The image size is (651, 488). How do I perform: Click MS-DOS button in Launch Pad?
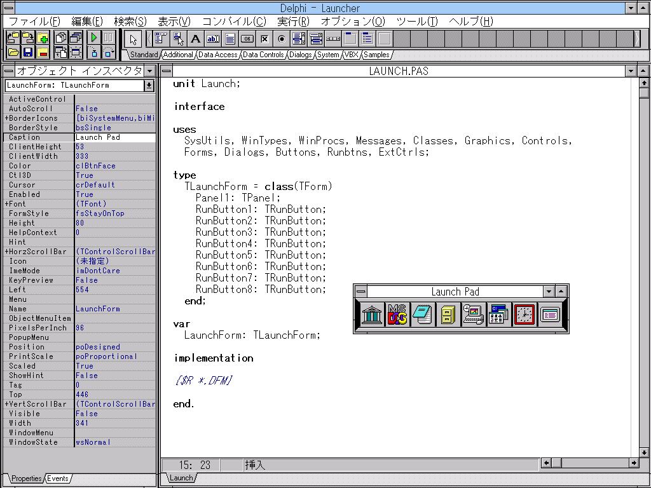coord(397,315)
